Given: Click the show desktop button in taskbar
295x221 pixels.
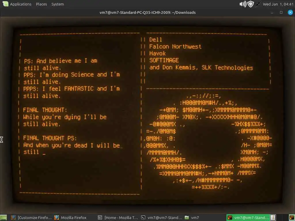Looking at the screenshot, I should [3, 218].
